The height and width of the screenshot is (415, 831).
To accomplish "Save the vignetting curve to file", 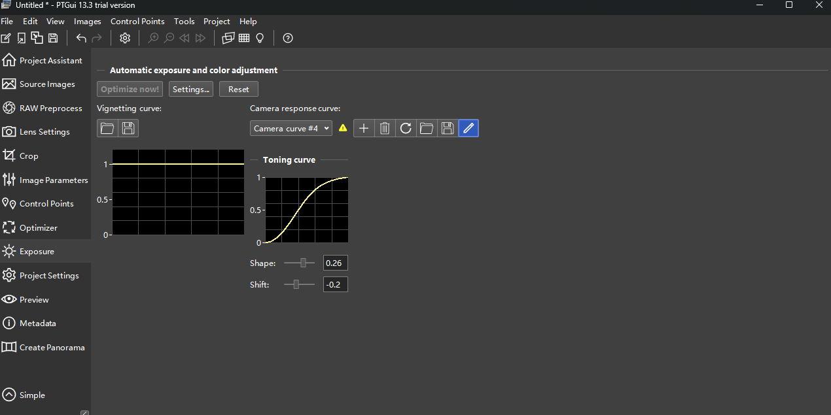I will [128, 128].
